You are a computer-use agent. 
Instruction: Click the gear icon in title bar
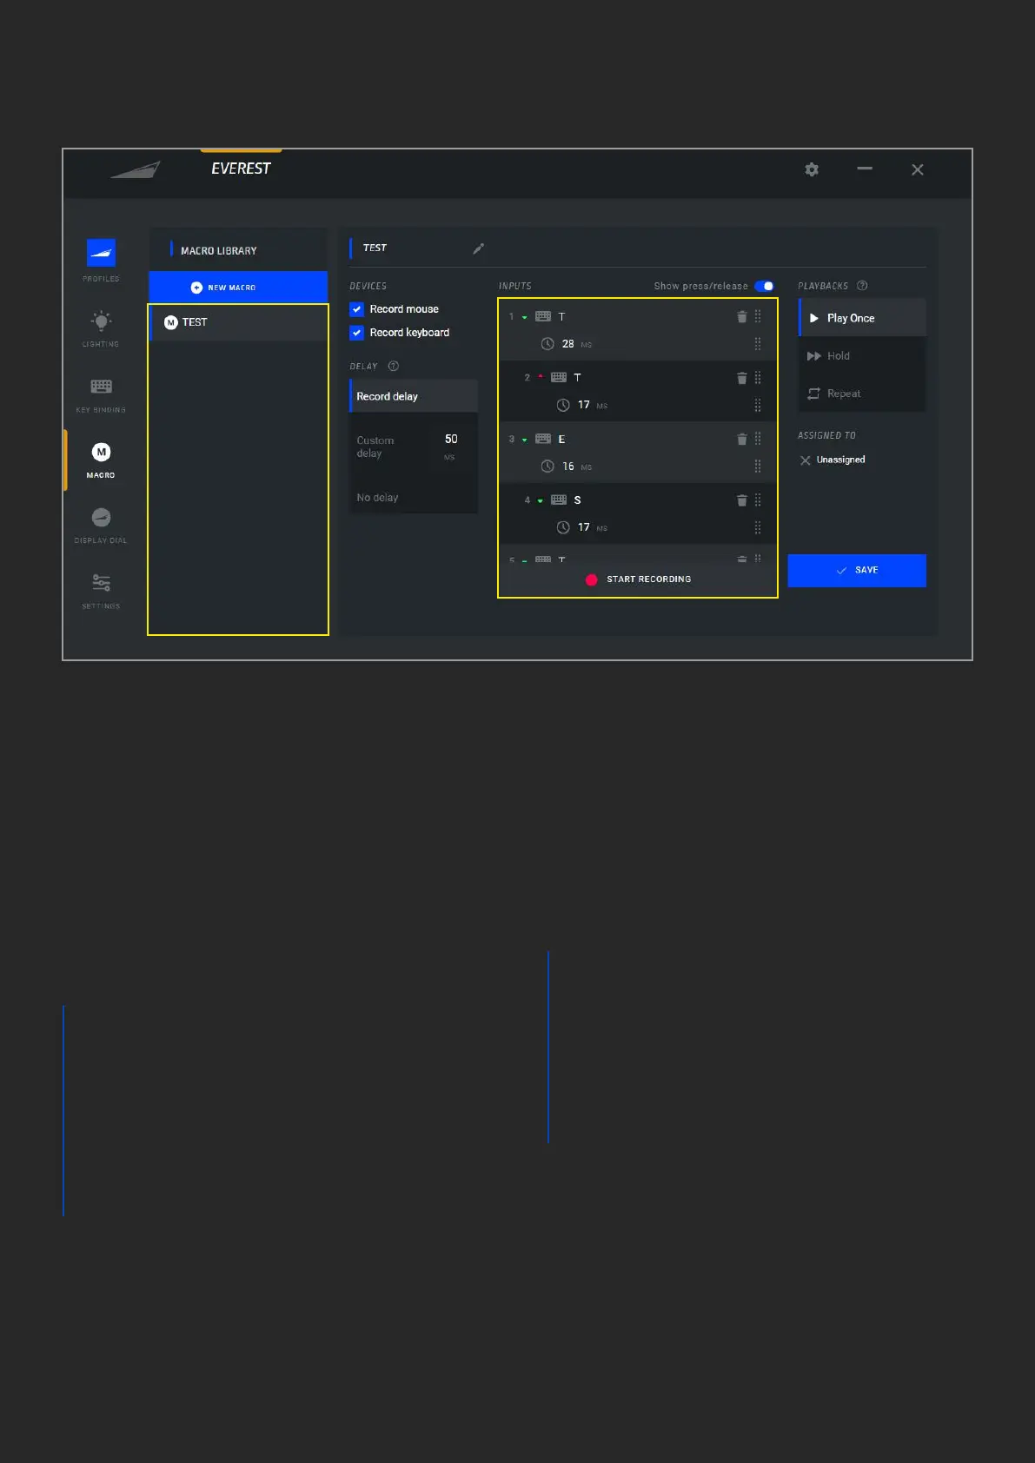click(812, 169)
